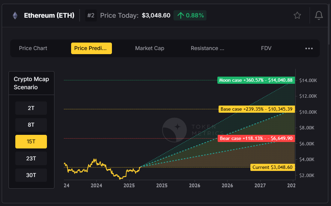Screen dimensions: 331x206
Task: Click the three-dot more tabs icon
Action: (x=309, y=48)
